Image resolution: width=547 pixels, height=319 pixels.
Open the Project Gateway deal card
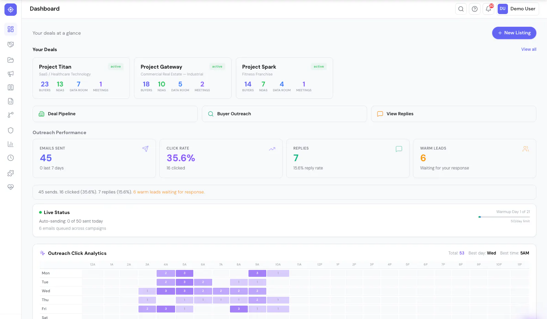[183, 78]
